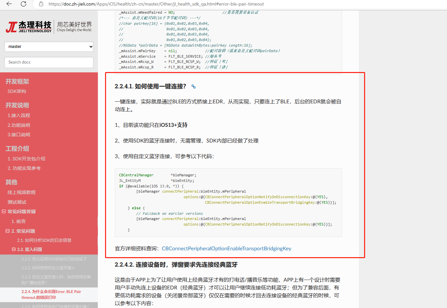Reload the page with the refresh icon

[x=23, y=4]
